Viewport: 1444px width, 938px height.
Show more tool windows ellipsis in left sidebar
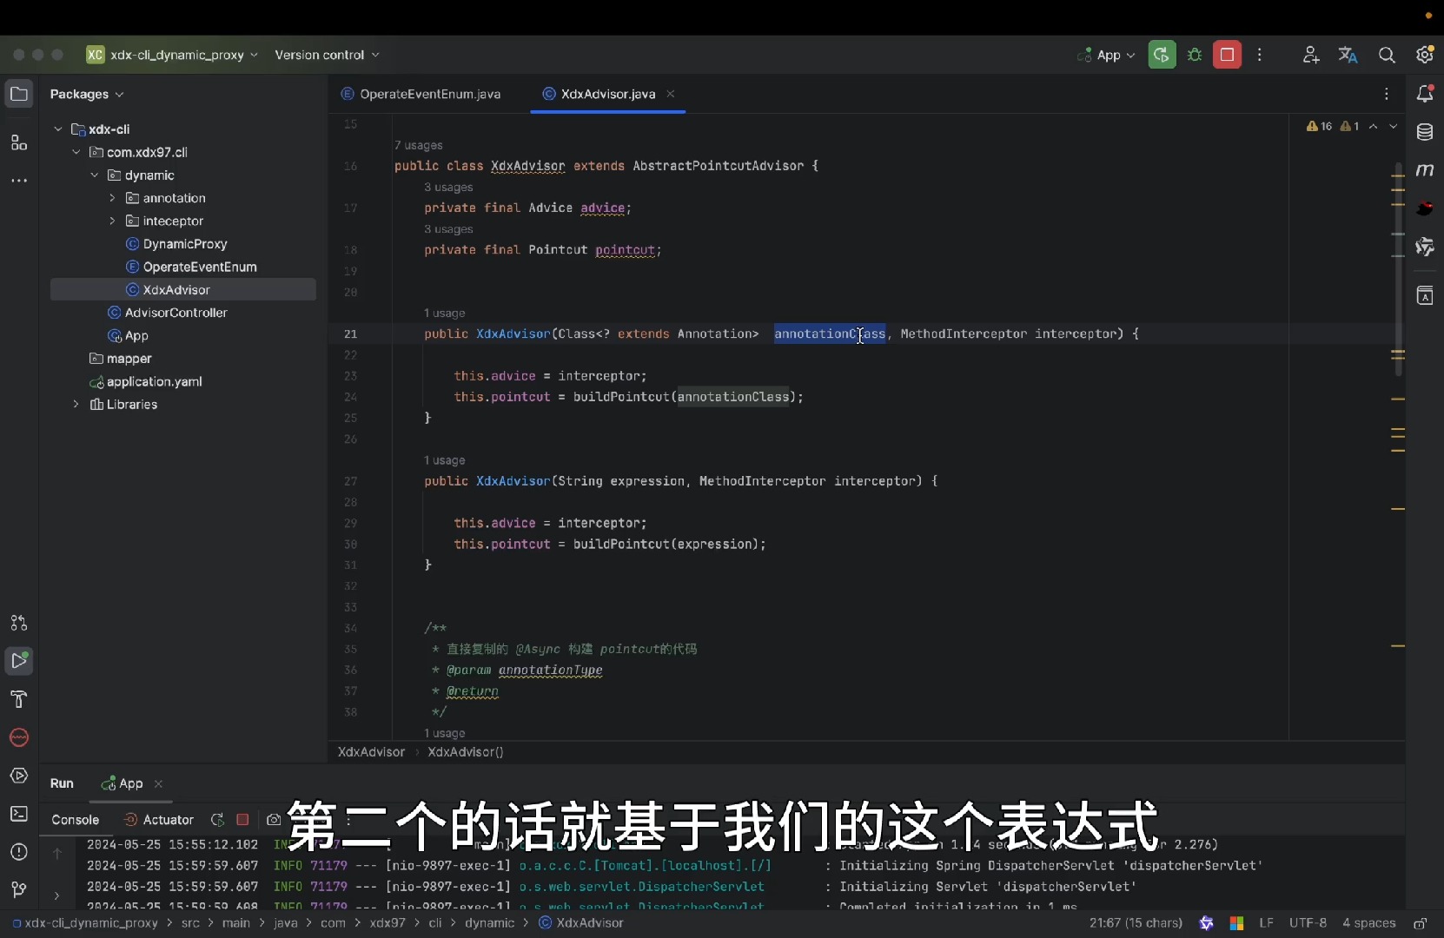18,181
